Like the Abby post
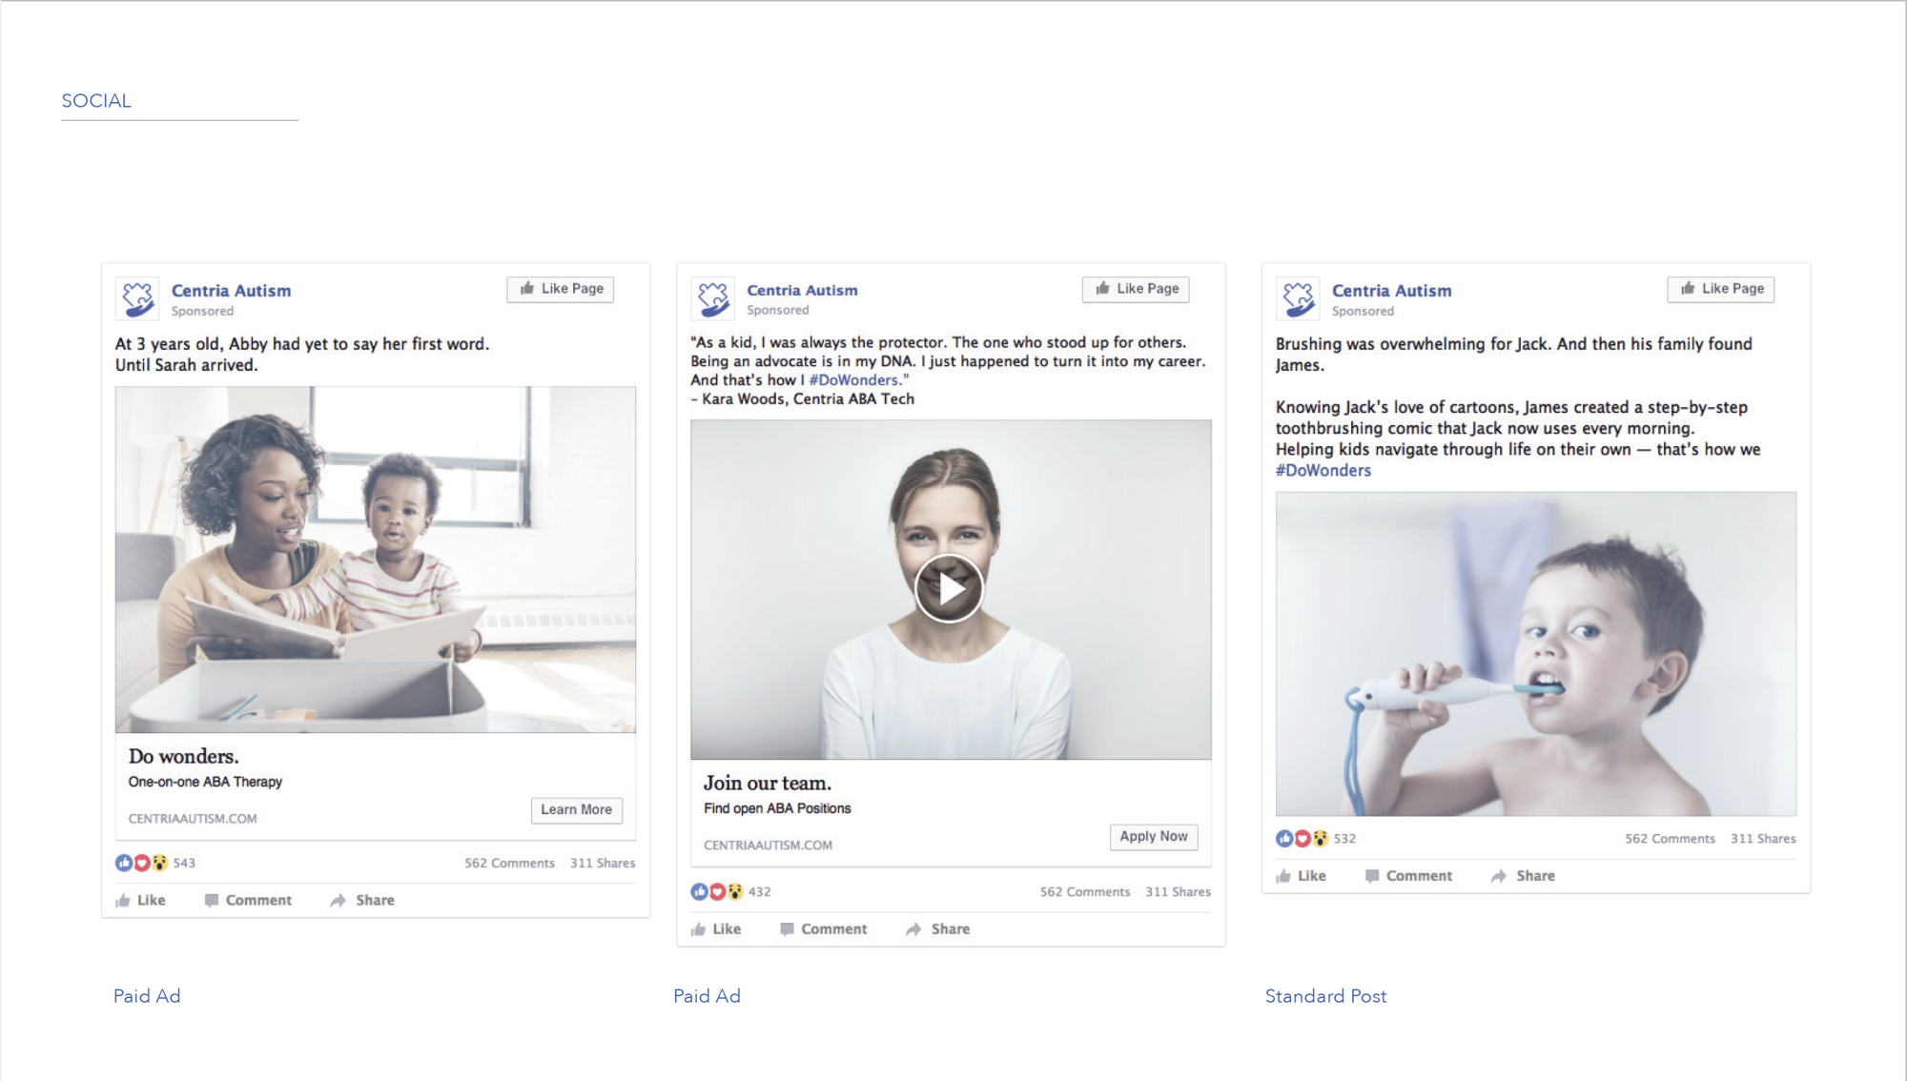 tap(141, 900)
